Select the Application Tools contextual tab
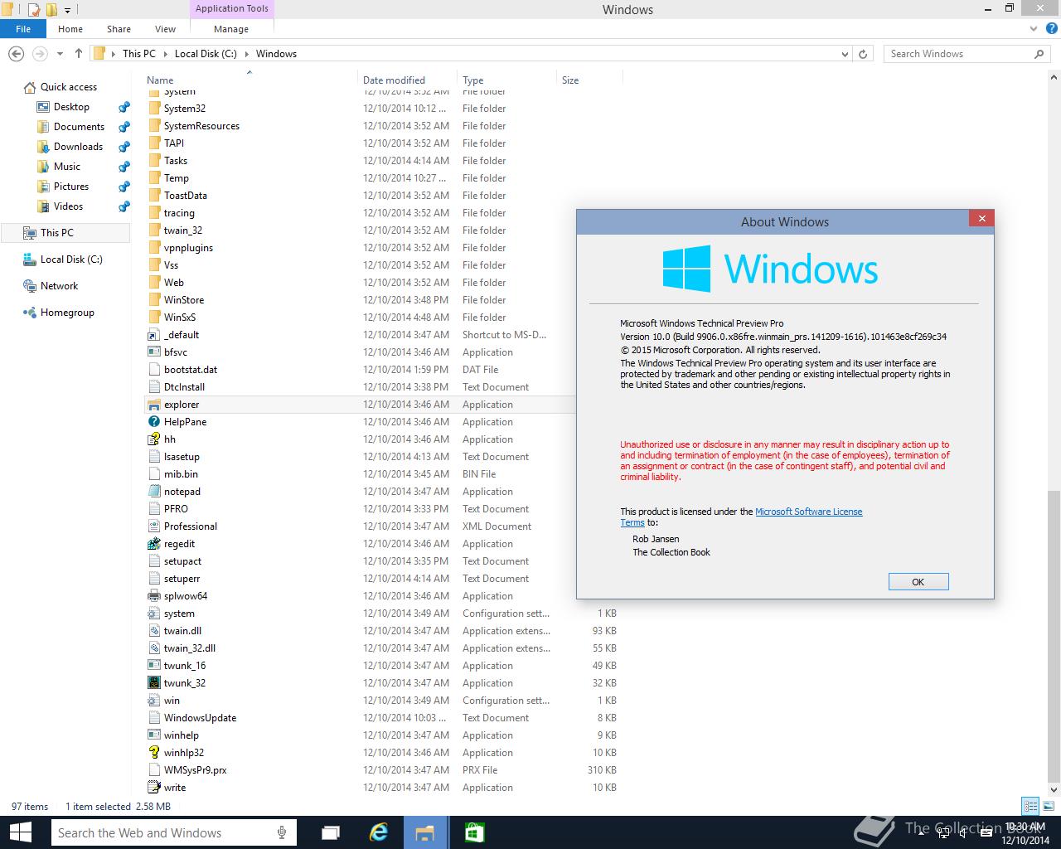This screenshot has width=1061, height=849. [x=231, y=9]
